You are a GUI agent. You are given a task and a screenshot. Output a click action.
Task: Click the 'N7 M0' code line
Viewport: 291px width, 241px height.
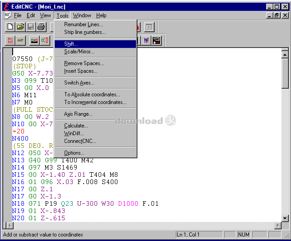(22, 103)
